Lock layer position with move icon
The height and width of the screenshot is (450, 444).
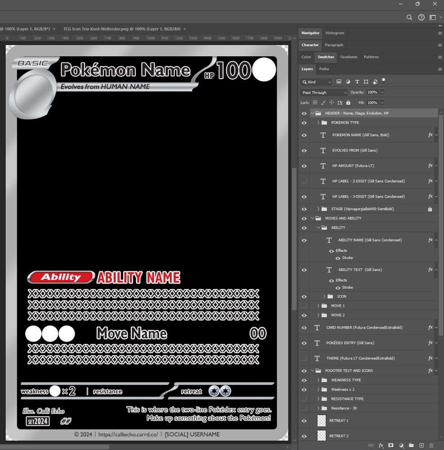pyautogui.click(x=332, y=103)
